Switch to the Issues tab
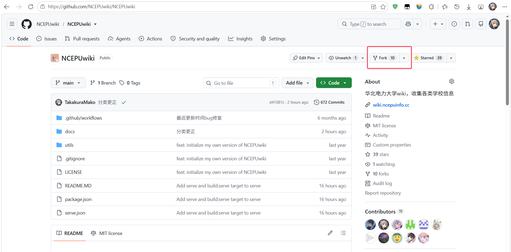This screenshot has width=511, height=252. (x=47, y=39)
